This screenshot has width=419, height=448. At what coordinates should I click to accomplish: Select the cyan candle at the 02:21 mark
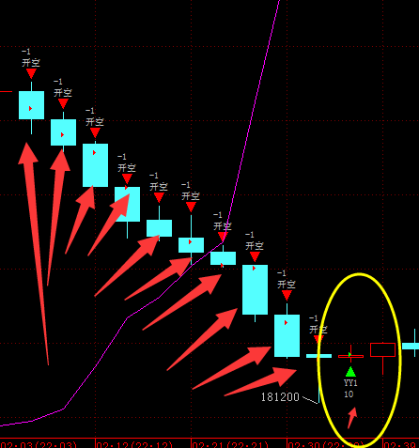coord(191,245)
